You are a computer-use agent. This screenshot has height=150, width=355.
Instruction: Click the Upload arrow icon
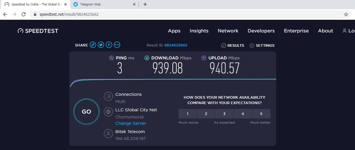[204, 58]
